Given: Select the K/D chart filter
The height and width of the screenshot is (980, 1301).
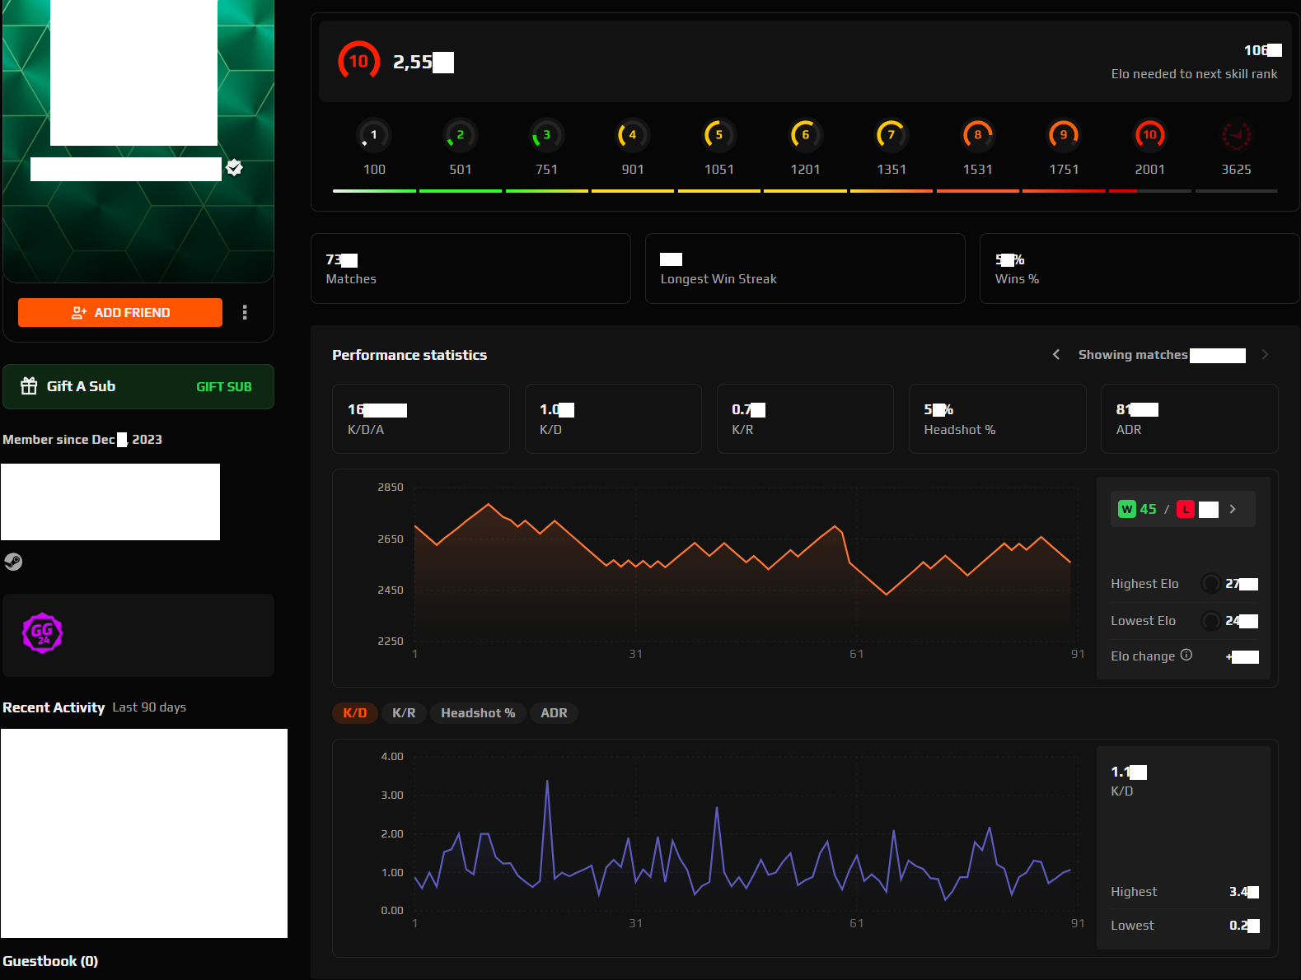Looking at the screenshot, I should point(355,713).
